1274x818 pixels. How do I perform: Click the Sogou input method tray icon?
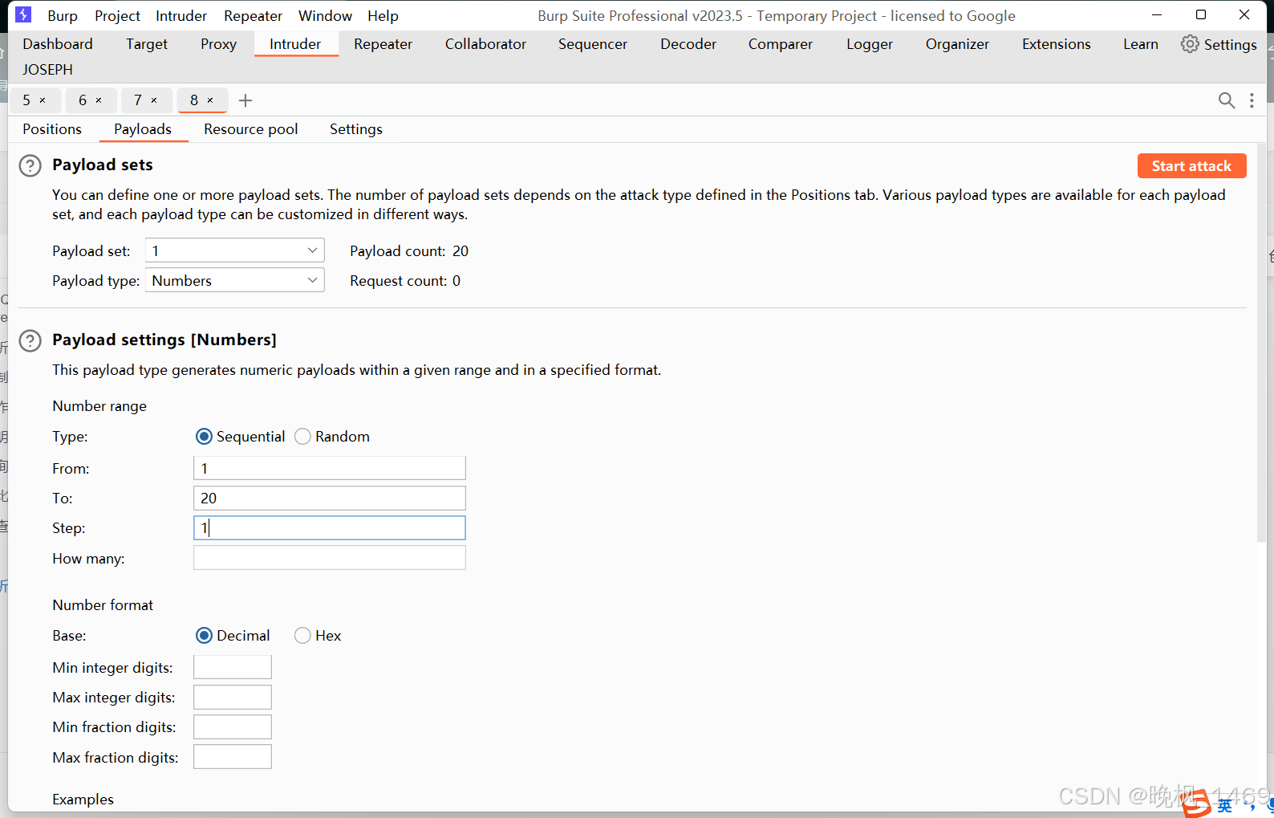tap(1196, 804)
